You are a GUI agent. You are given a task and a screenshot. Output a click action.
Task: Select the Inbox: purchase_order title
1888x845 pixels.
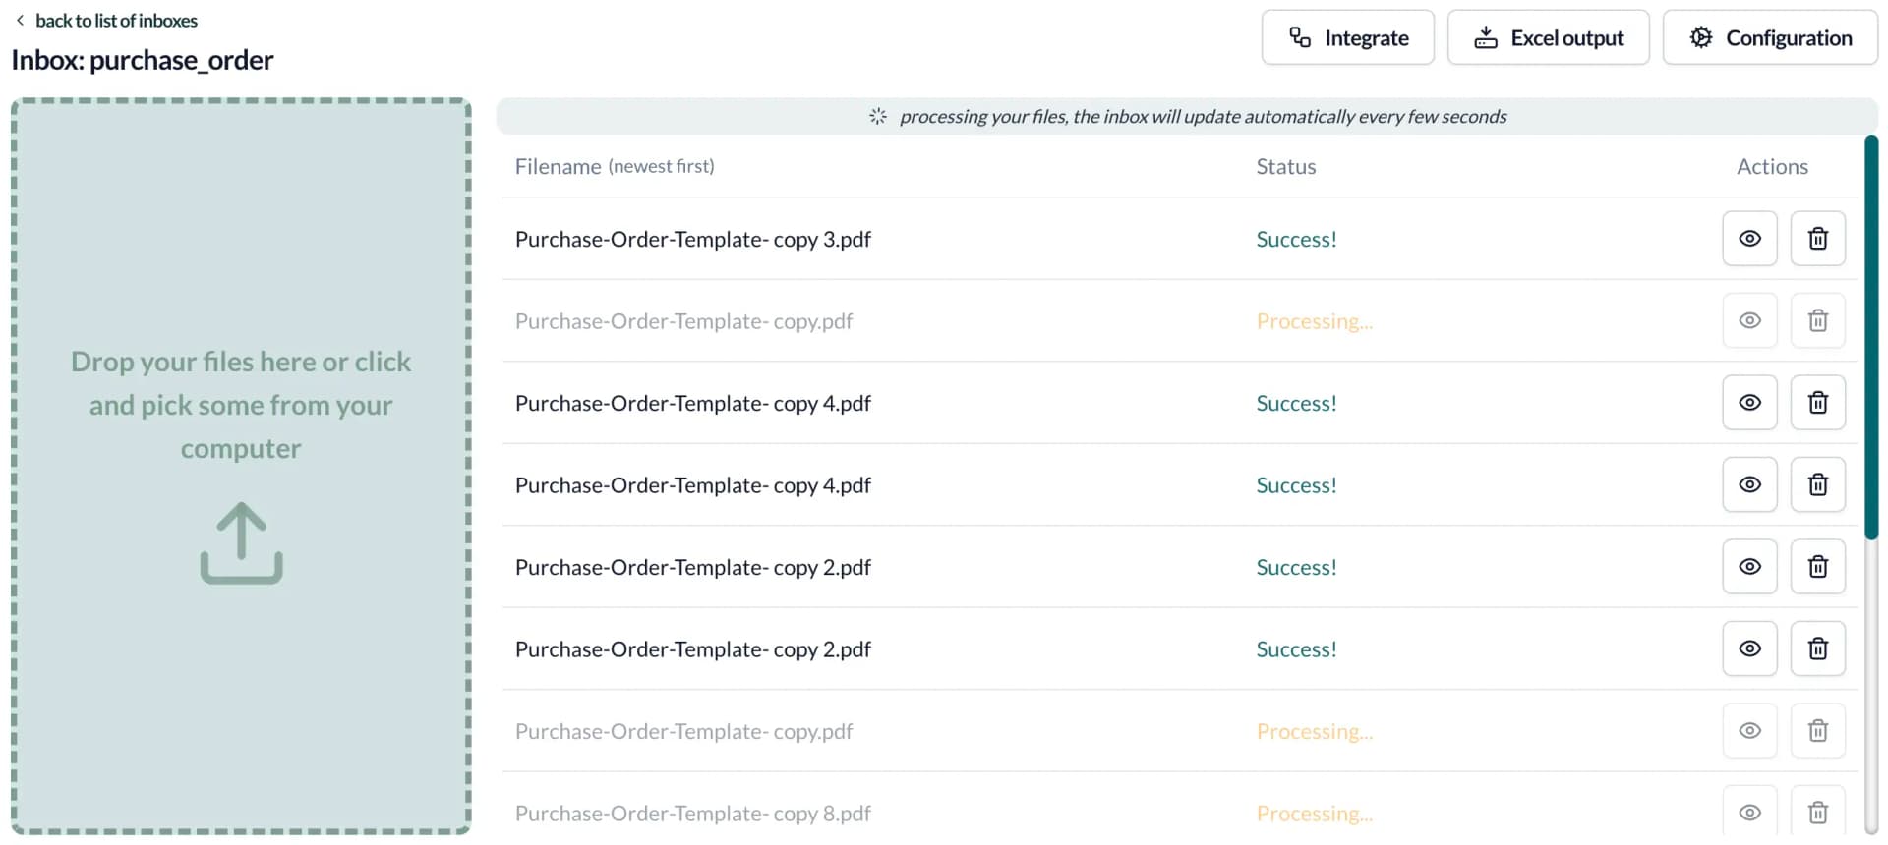coord(141,60)
